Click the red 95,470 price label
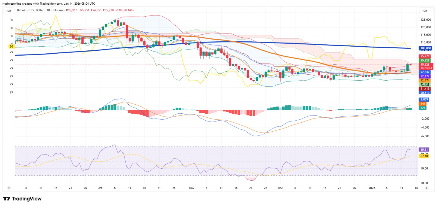Screen dimensions: 437x206 coord(425,56)
